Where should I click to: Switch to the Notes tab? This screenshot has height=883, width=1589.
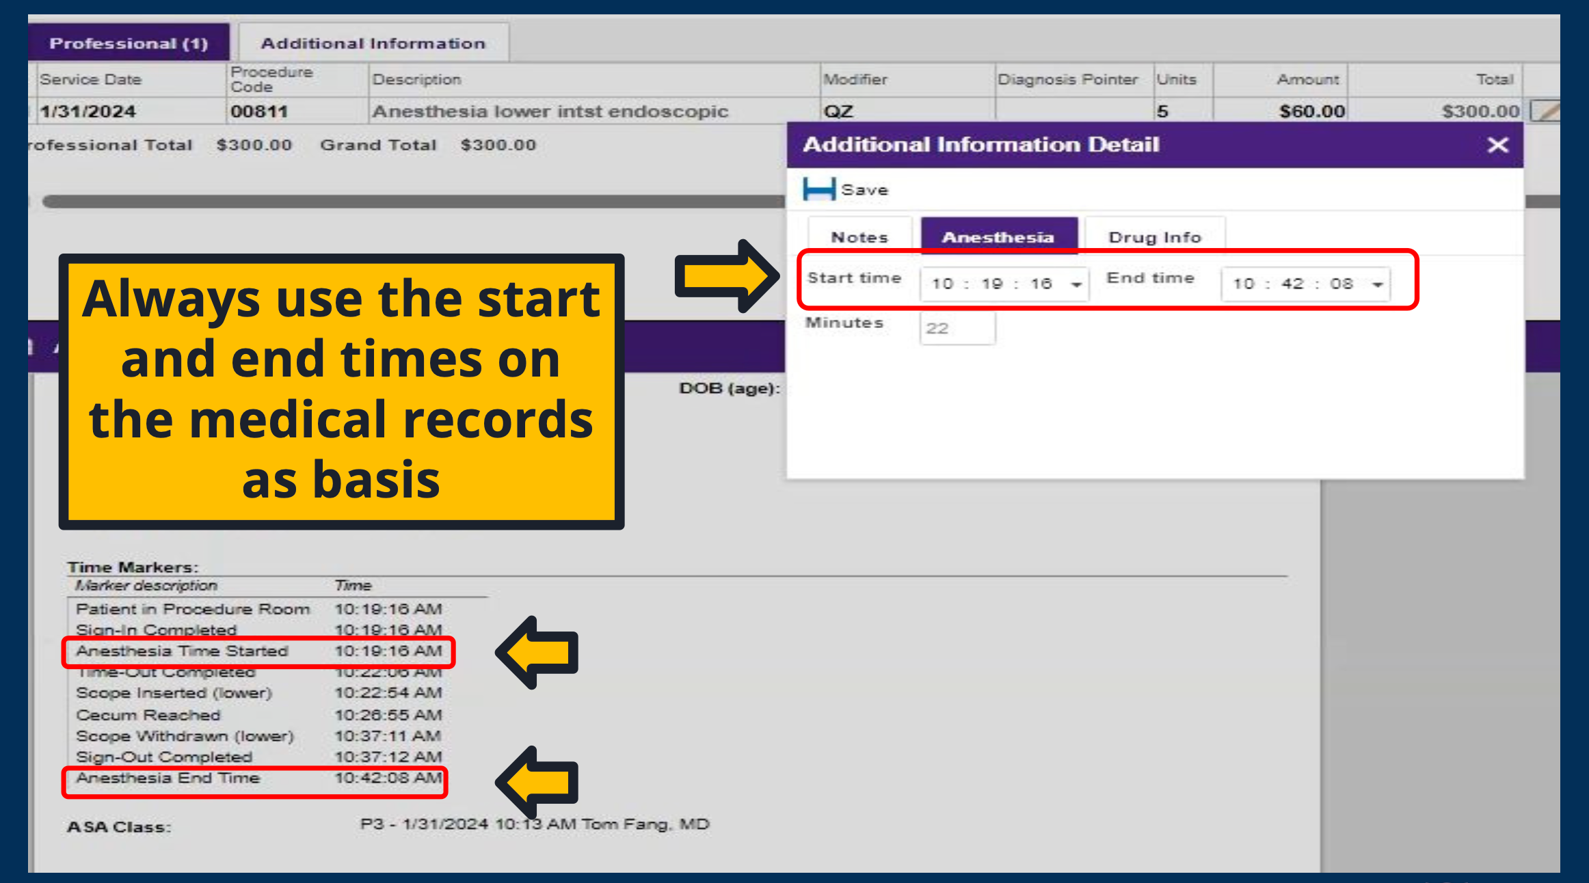pyautogui.click(x=859, y=236)
